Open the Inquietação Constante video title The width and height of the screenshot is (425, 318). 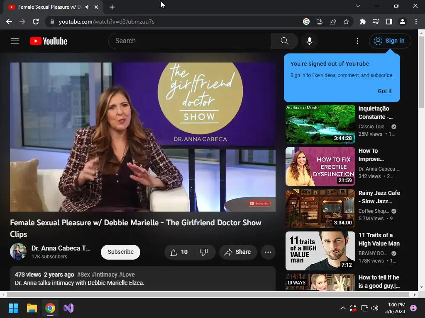click(x=376, y=113)
